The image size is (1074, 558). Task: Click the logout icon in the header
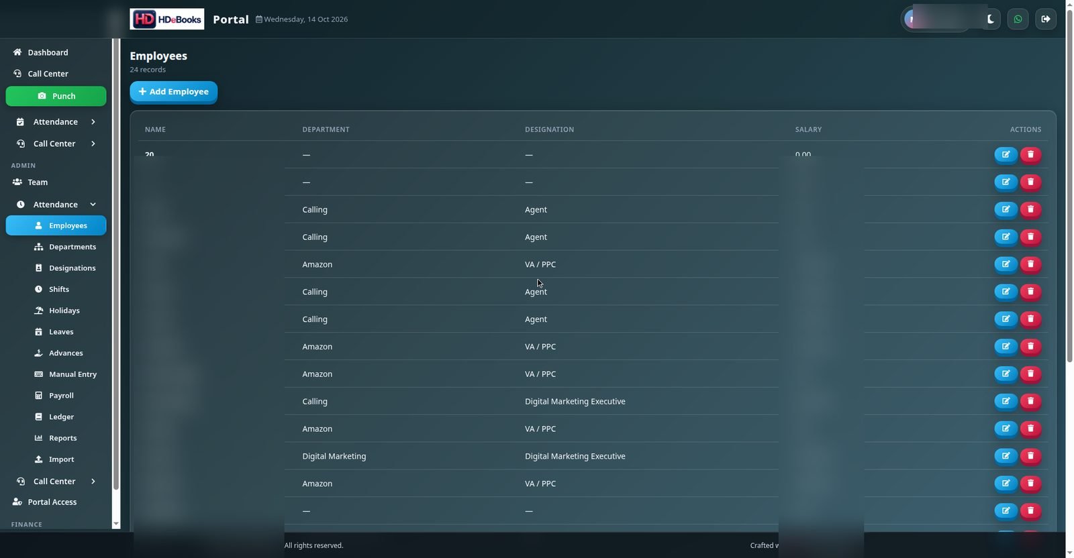(1046, 19)
